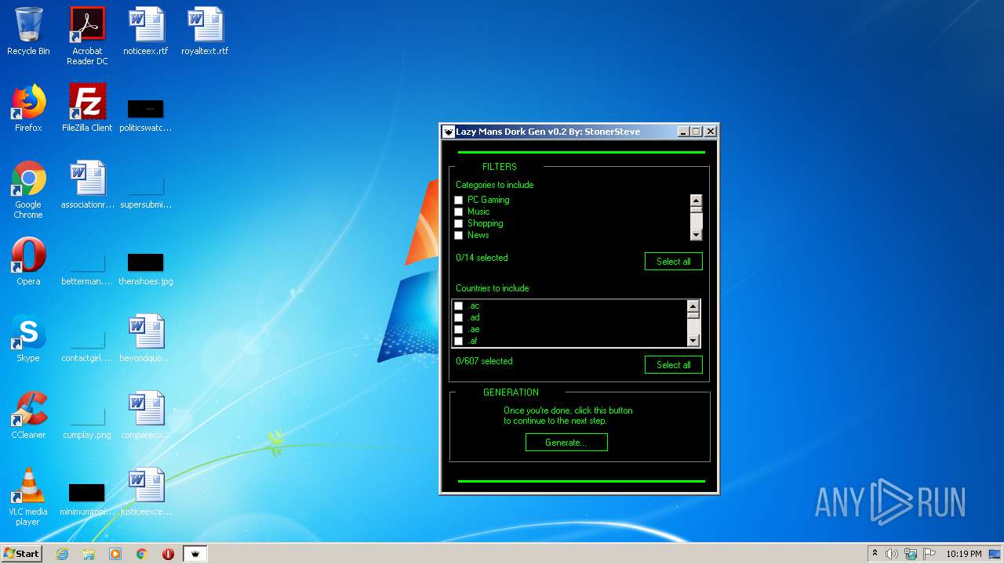Launch the CCleaner desktop shortcut
This screenshot has height=564, width=1004.
[x=28, y=415]
